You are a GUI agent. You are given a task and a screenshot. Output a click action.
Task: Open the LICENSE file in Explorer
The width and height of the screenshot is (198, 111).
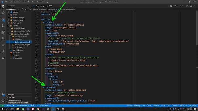click(16, 55)
